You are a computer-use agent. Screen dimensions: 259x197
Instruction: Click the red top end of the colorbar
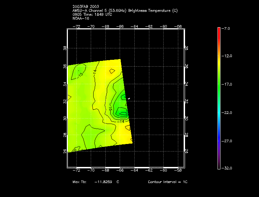click(x=219, y=29)
